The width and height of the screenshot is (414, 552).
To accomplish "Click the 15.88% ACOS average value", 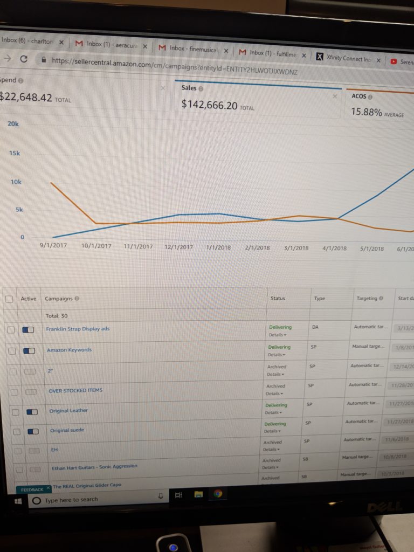I will pos(367,112).
